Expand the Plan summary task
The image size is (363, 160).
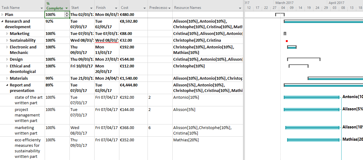2,14
